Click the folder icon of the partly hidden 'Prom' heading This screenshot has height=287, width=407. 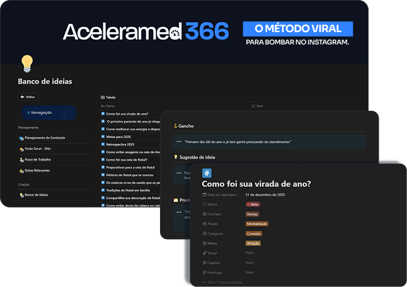point(176,200)
